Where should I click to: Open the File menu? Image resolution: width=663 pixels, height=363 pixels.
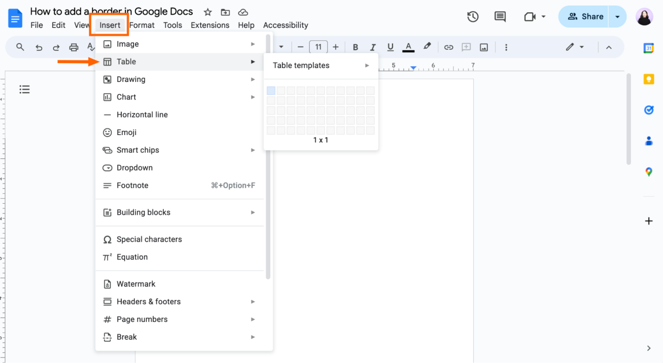(x=36, y=25)
